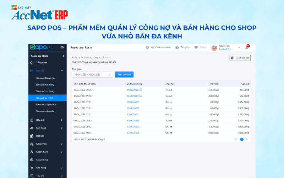Click the Thu chi icon
The height and width of the screenshot is (178, 284).
click(32, 176)
